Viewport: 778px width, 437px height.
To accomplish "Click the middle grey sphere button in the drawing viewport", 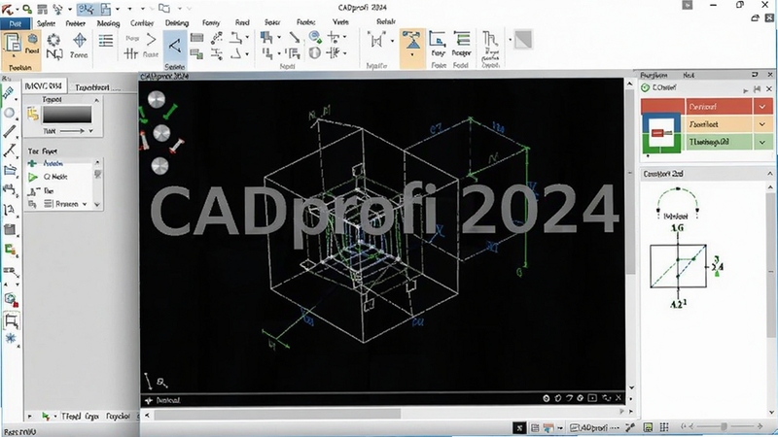I will click(161, 133).
